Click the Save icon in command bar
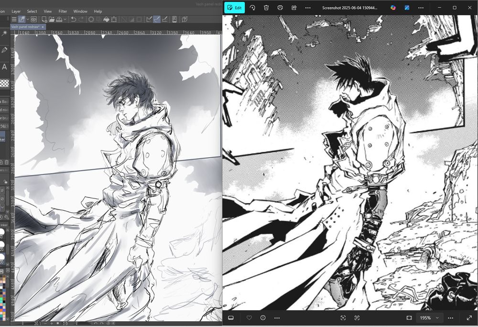 59,20
